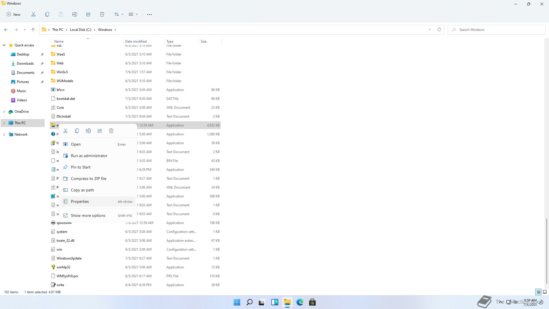549x309 pixels.
Task: Click the Copy icon in the top toolbar
Action: point(47,14)
